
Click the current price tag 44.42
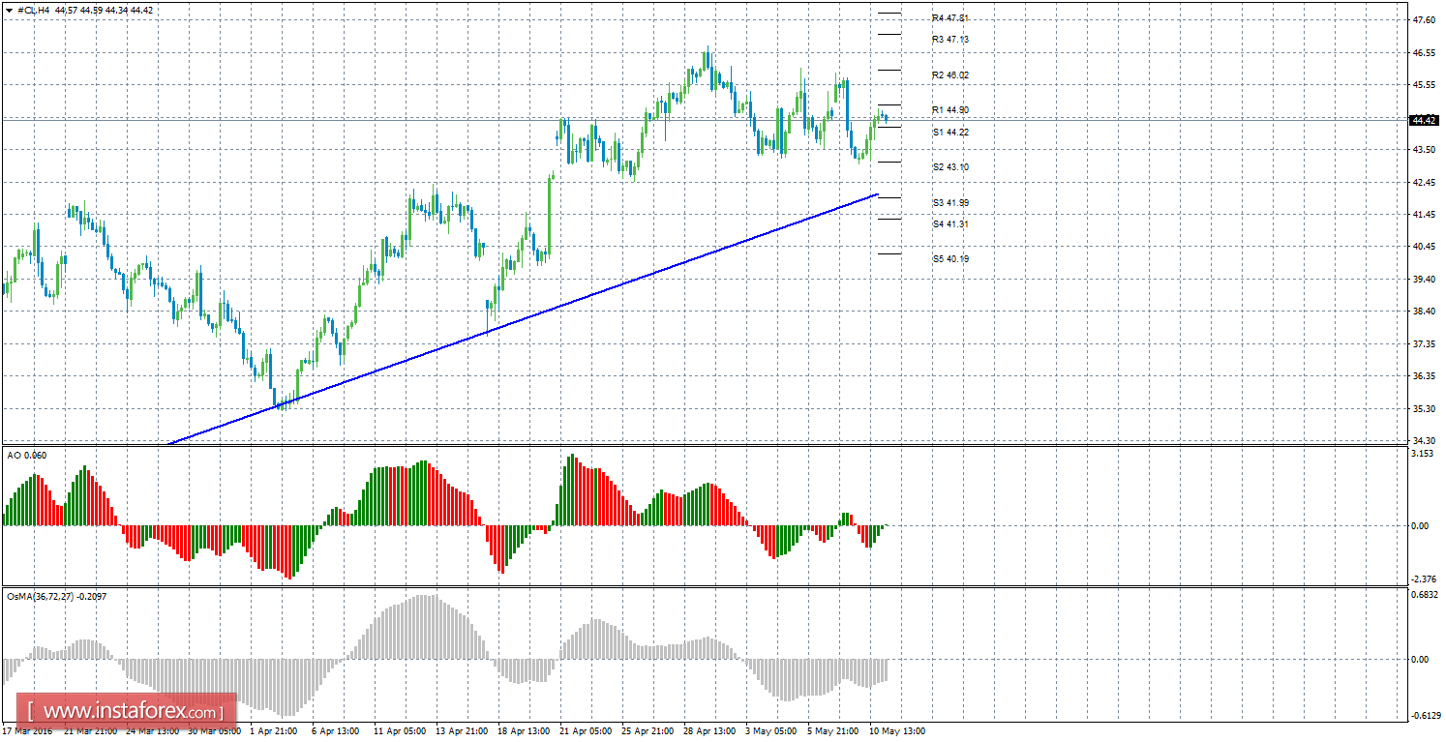(x=1424, y=121)
